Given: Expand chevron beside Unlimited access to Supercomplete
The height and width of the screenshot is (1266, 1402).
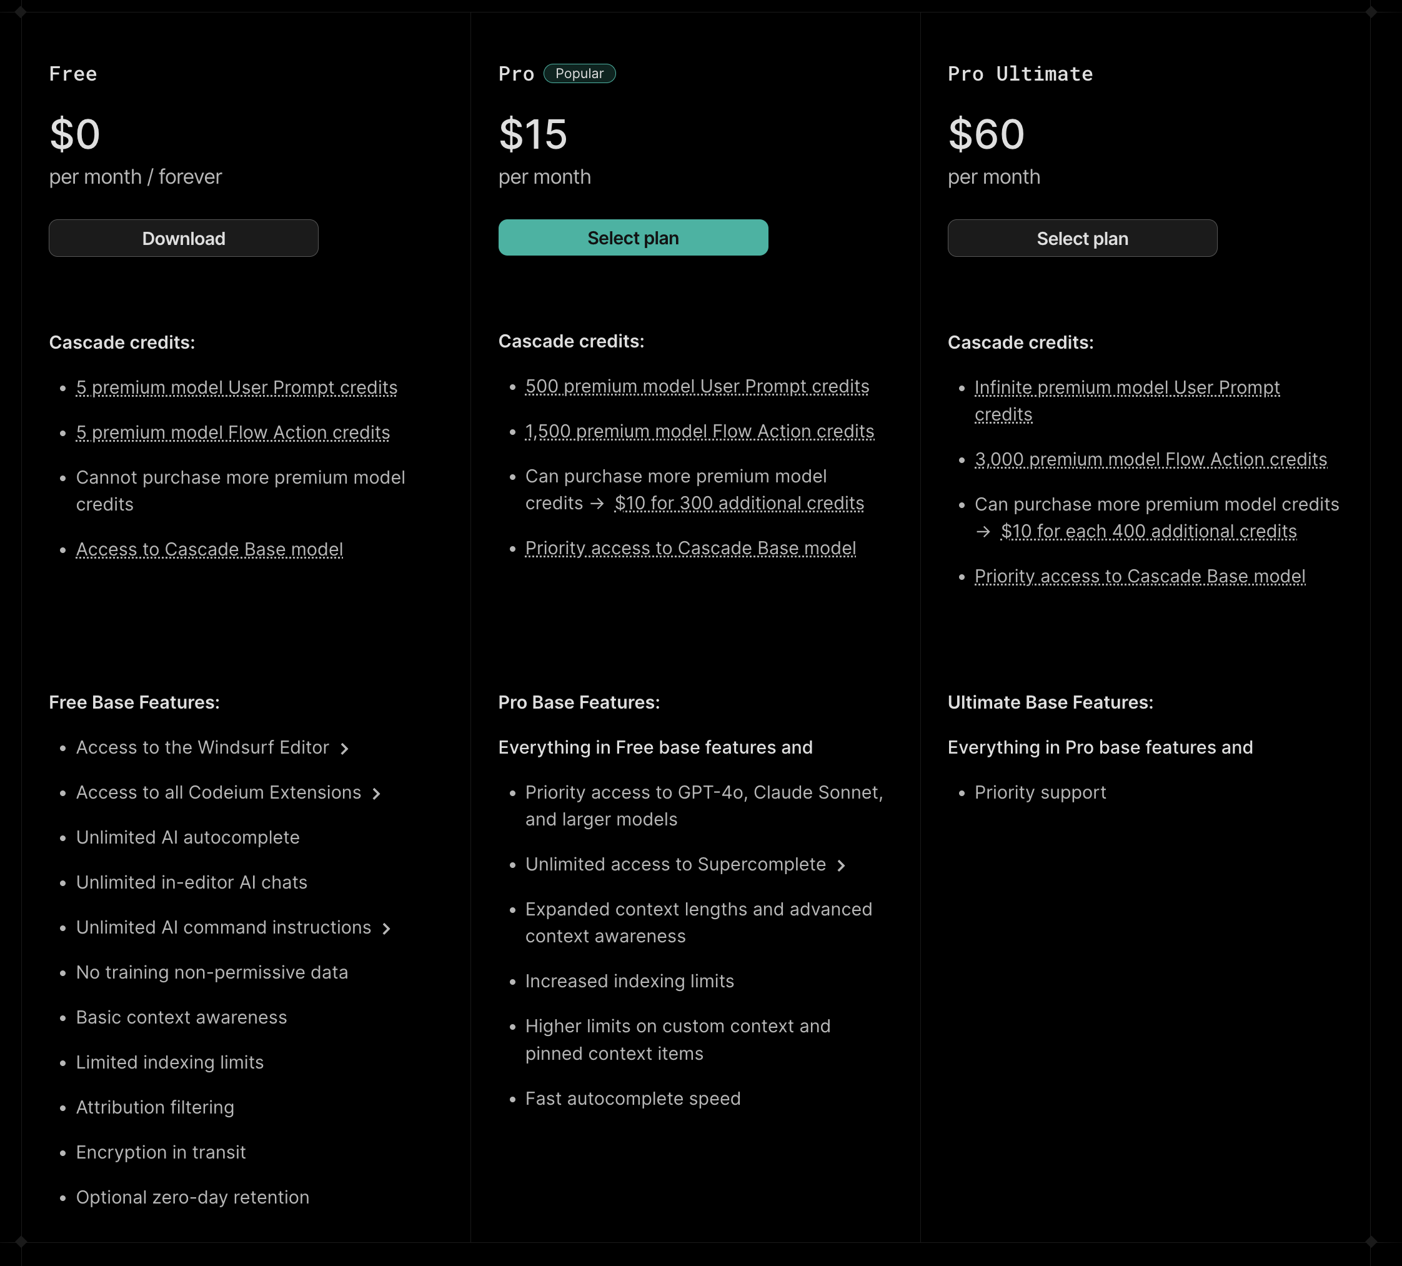Looking at the screenshot, I should [842, 865].
